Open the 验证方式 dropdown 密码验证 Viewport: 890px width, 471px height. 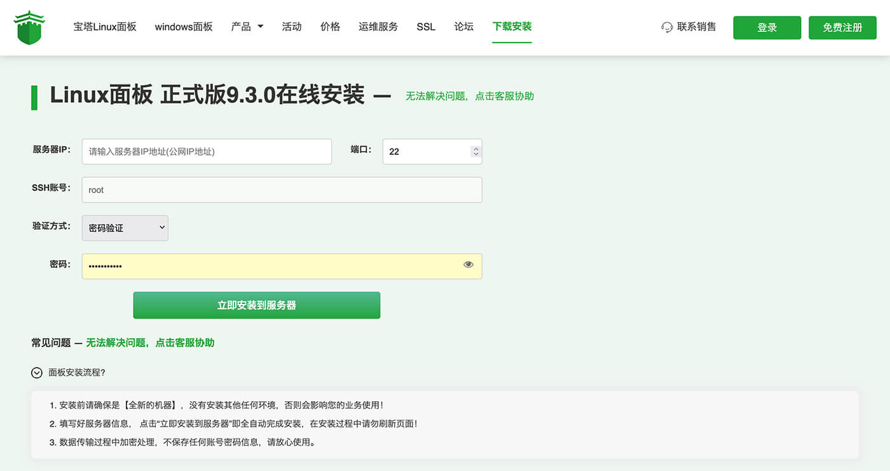[125, 228]
